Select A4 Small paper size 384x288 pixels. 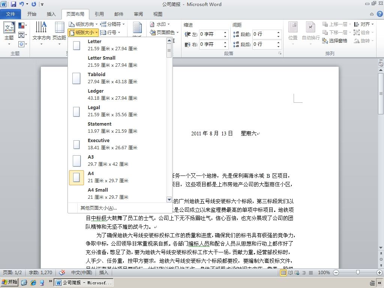tap(117, 193)
